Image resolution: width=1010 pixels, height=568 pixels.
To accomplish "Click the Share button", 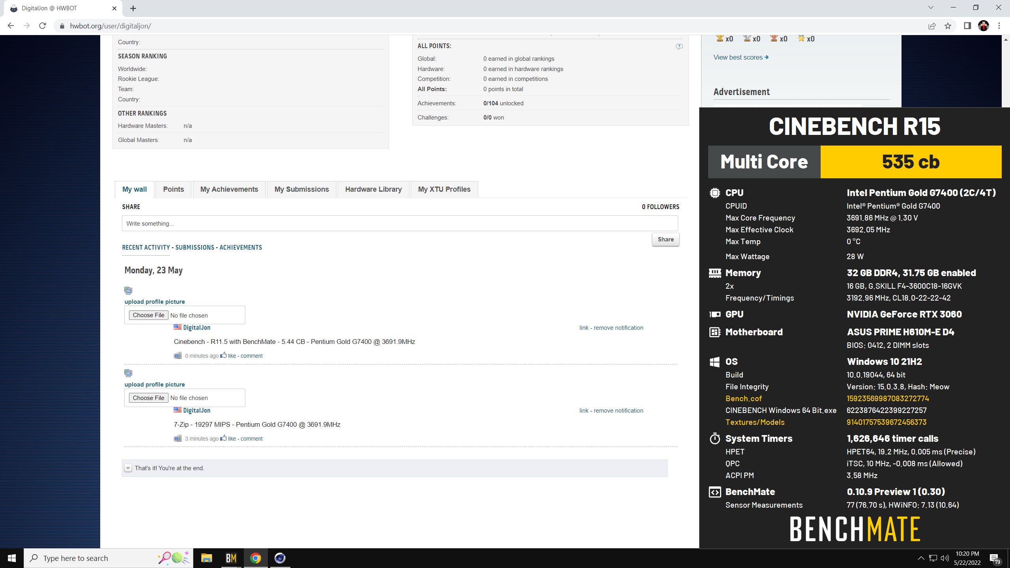I will [666, 239].
